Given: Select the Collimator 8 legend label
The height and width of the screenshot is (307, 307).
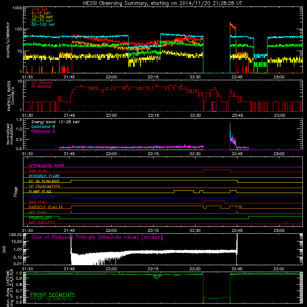Looking at the screenshot, I should point(43,127).
